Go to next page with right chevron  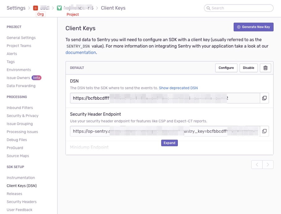pos(268,165)
